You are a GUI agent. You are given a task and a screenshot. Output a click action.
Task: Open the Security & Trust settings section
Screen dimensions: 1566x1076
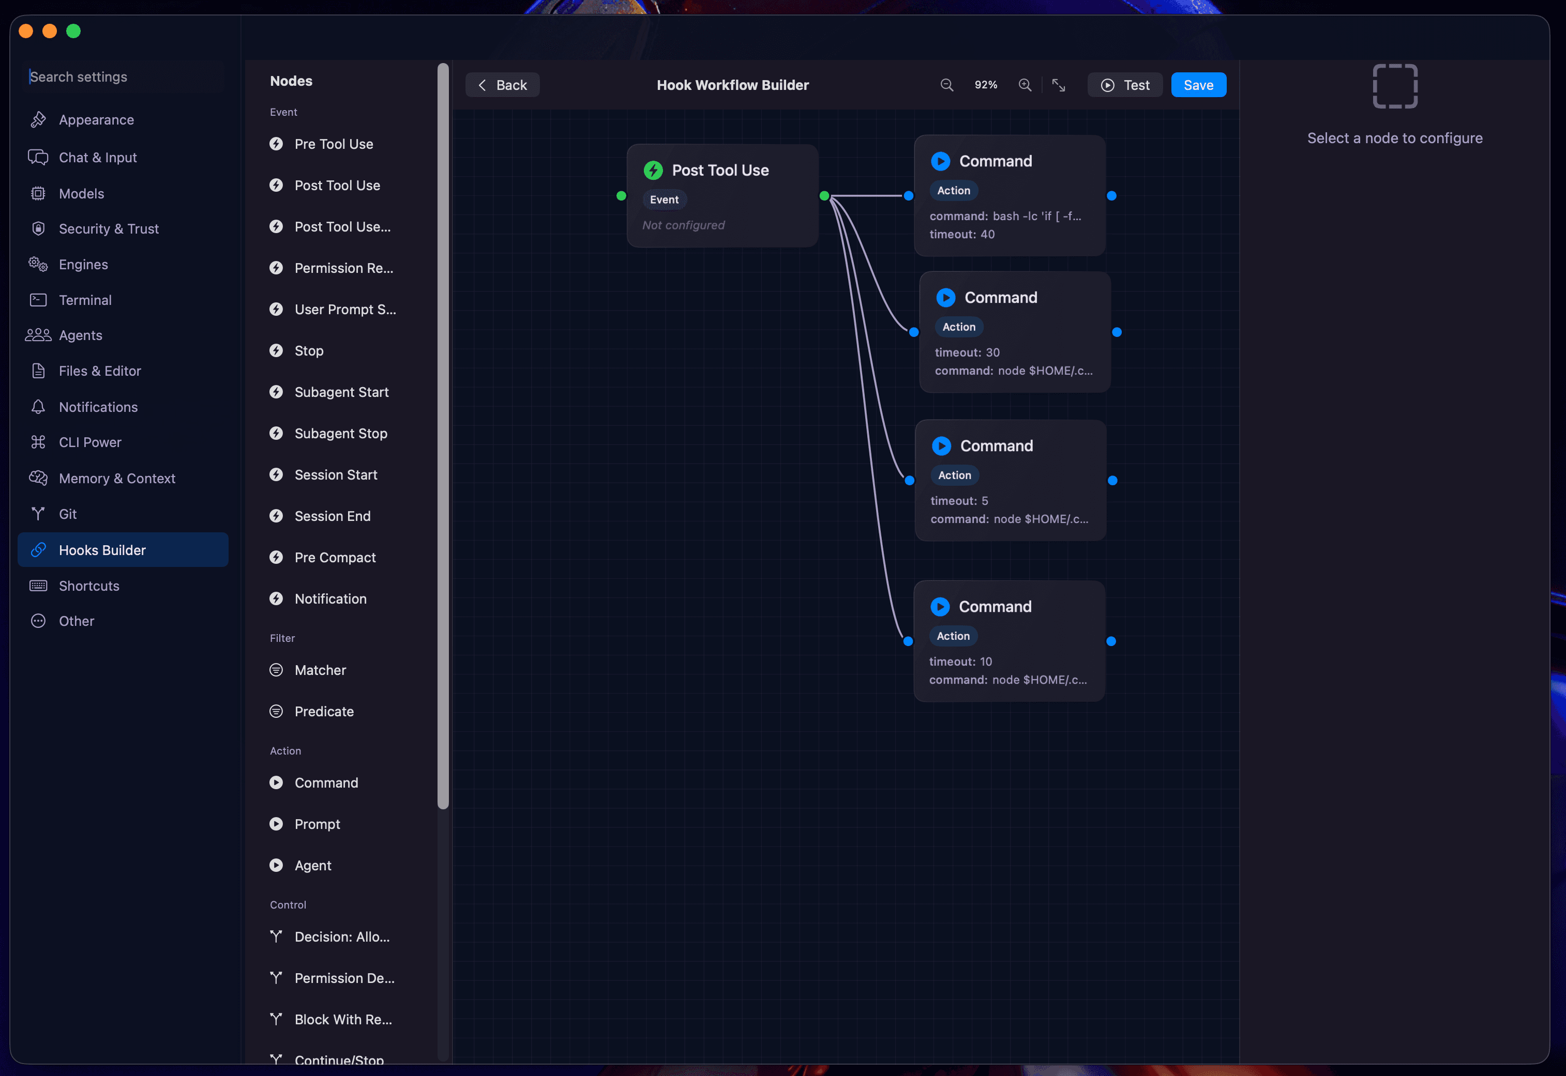click(109, 229)
